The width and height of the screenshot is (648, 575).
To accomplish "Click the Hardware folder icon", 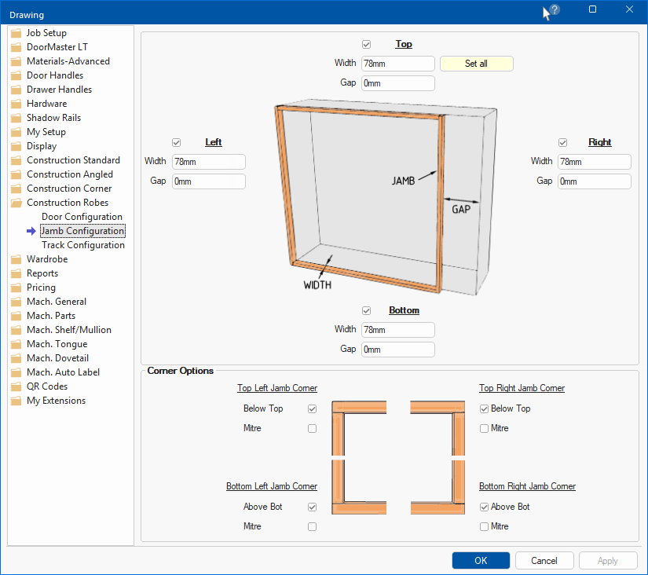I will (x=16, y=104).
